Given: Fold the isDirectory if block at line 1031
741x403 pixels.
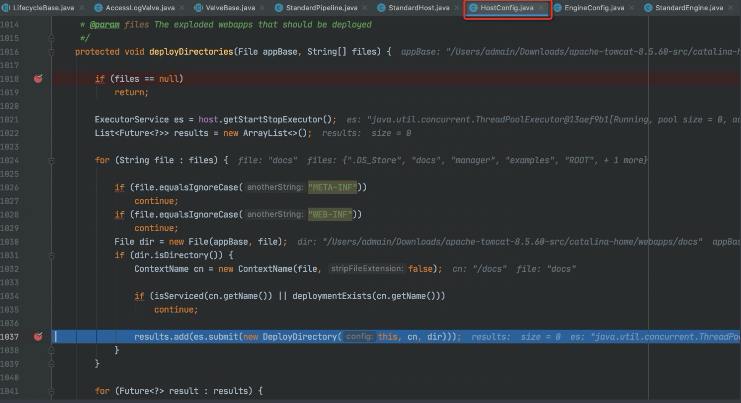Looking at the screenshot, I should pyautogui.click(x=52, y=255).
